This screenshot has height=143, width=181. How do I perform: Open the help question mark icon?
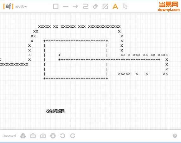pos(175,136)
